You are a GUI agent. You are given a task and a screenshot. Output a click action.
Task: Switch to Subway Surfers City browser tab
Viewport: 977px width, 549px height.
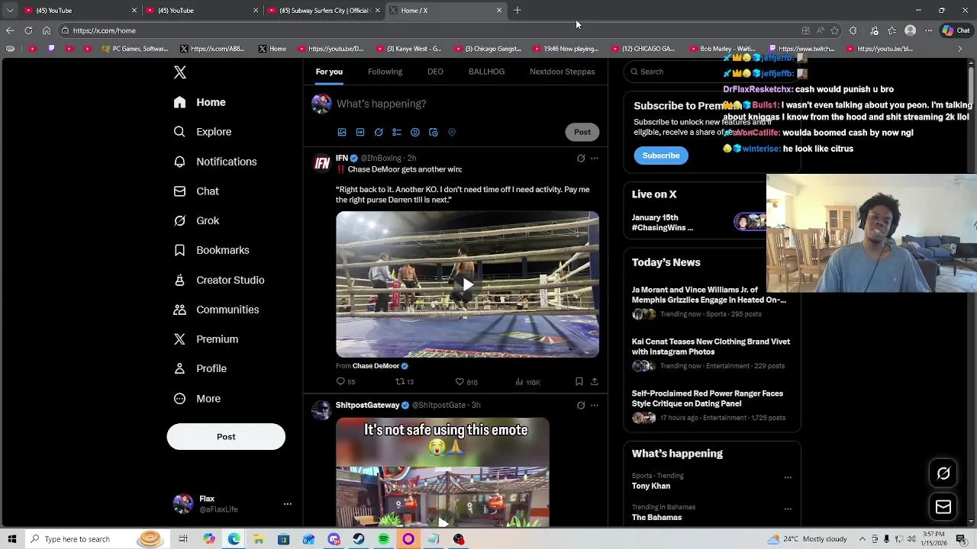click(x=324, y=11)
